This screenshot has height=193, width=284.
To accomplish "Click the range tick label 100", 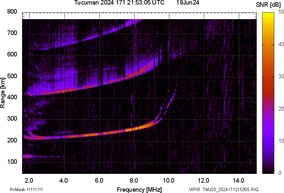I will [12, 162].
